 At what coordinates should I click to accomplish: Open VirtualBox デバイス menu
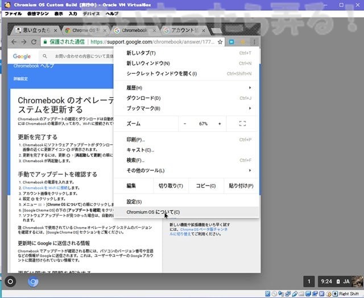[91, 14]
